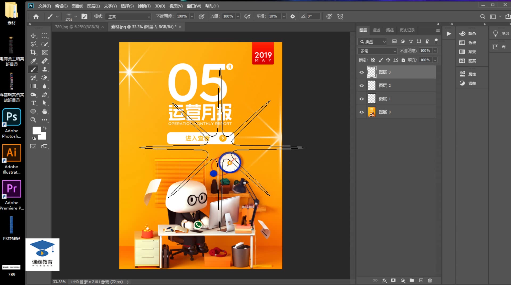
Task: Select the Pen tool
Action: pyautogui.click(x=44, y=95)
